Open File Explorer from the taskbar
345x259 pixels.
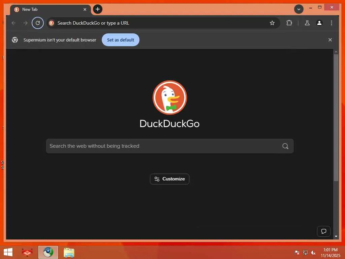point(69,252)
